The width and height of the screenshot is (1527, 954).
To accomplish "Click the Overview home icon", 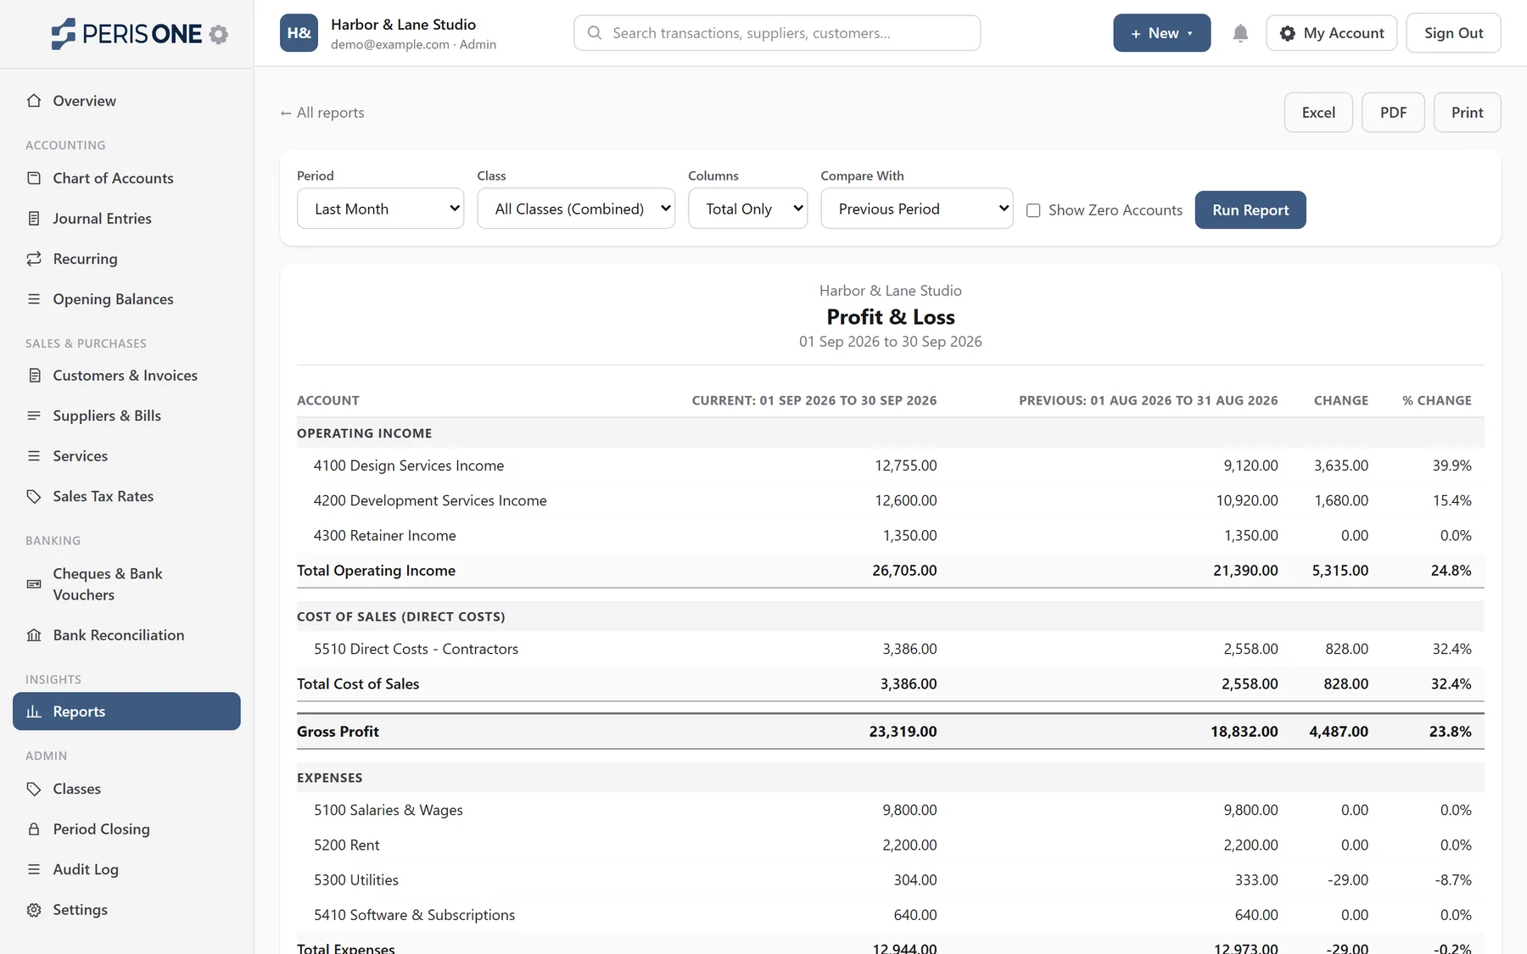I will coord(34,101).
